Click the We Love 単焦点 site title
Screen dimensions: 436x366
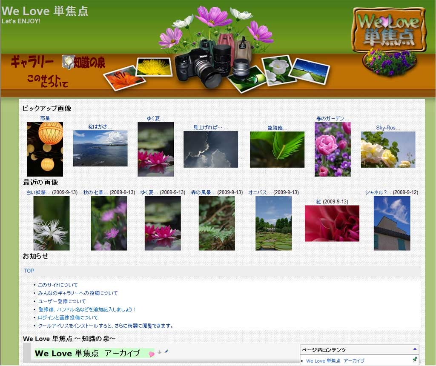(x=45, y=11)
